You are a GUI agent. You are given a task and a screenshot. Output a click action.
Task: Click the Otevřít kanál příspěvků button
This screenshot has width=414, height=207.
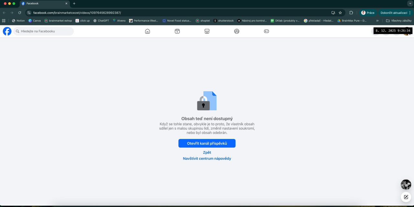pyautogui.click(x=207, y=143)
